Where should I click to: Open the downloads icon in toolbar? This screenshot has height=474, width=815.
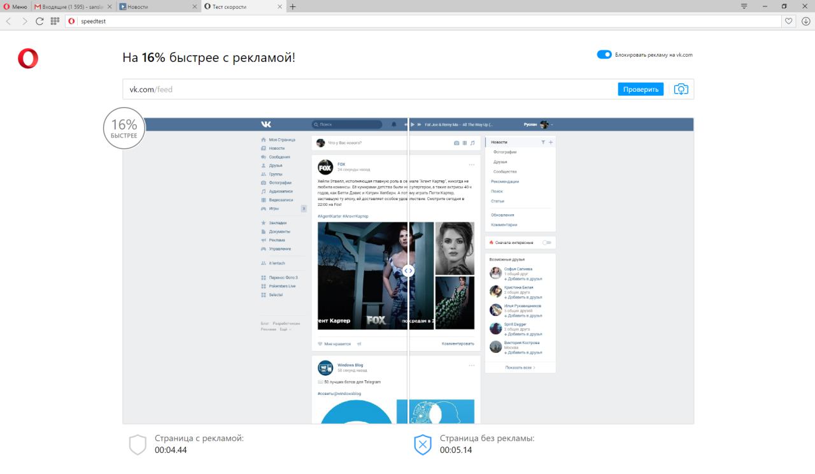[x=805, y=21]
